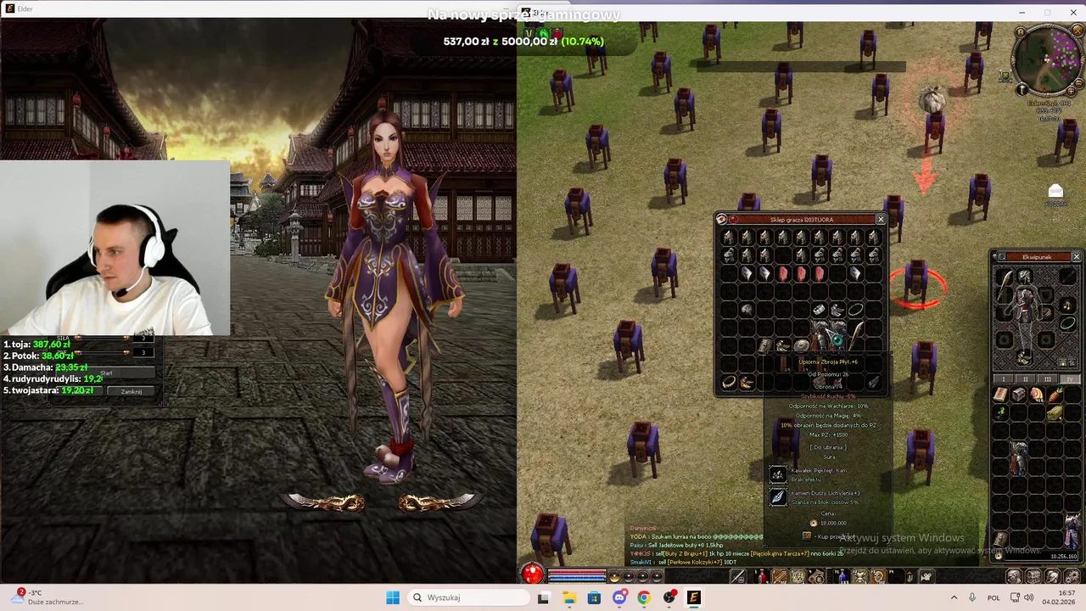
Task: Select the green herb in inventory
Action: [x=1000, y=412]
